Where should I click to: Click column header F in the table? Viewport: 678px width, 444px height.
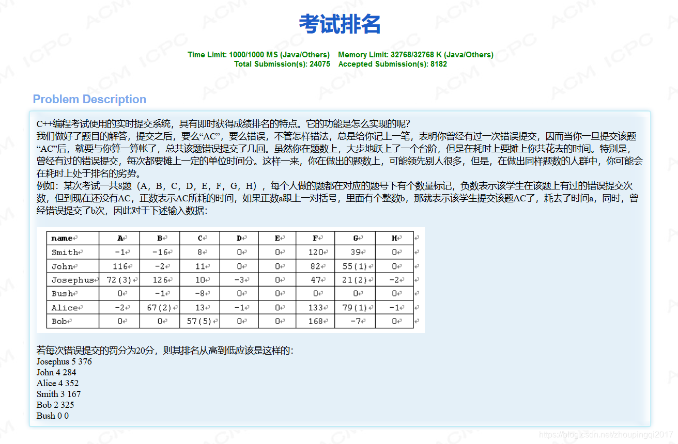[x=315, y=238]
